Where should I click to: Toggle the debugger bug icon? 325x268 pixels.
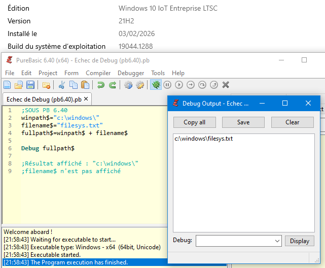pyautogui.click(x=156, y=85)
